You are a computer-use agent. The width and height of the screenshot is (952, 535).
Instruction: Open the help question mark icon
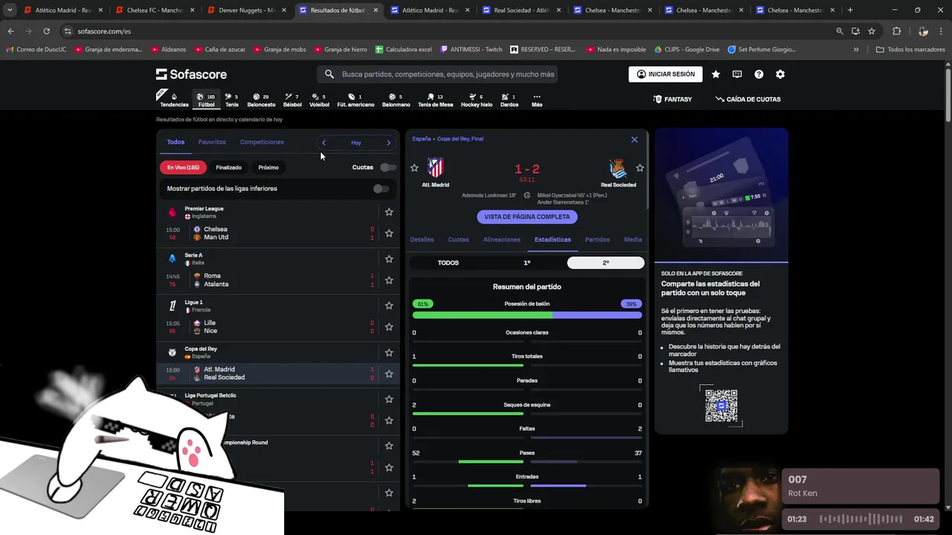[x=759, y=74]
